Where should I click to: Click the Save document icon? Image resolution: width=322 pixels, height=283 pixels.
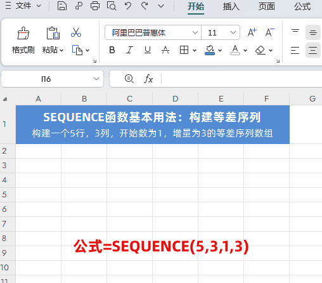62,6
